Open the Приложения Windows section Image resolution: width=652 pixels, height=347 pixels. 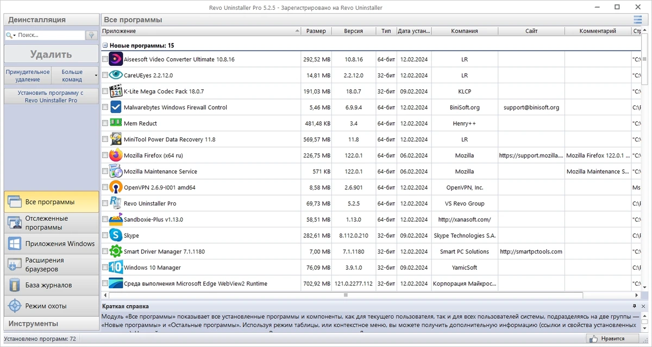click(52, 244)
